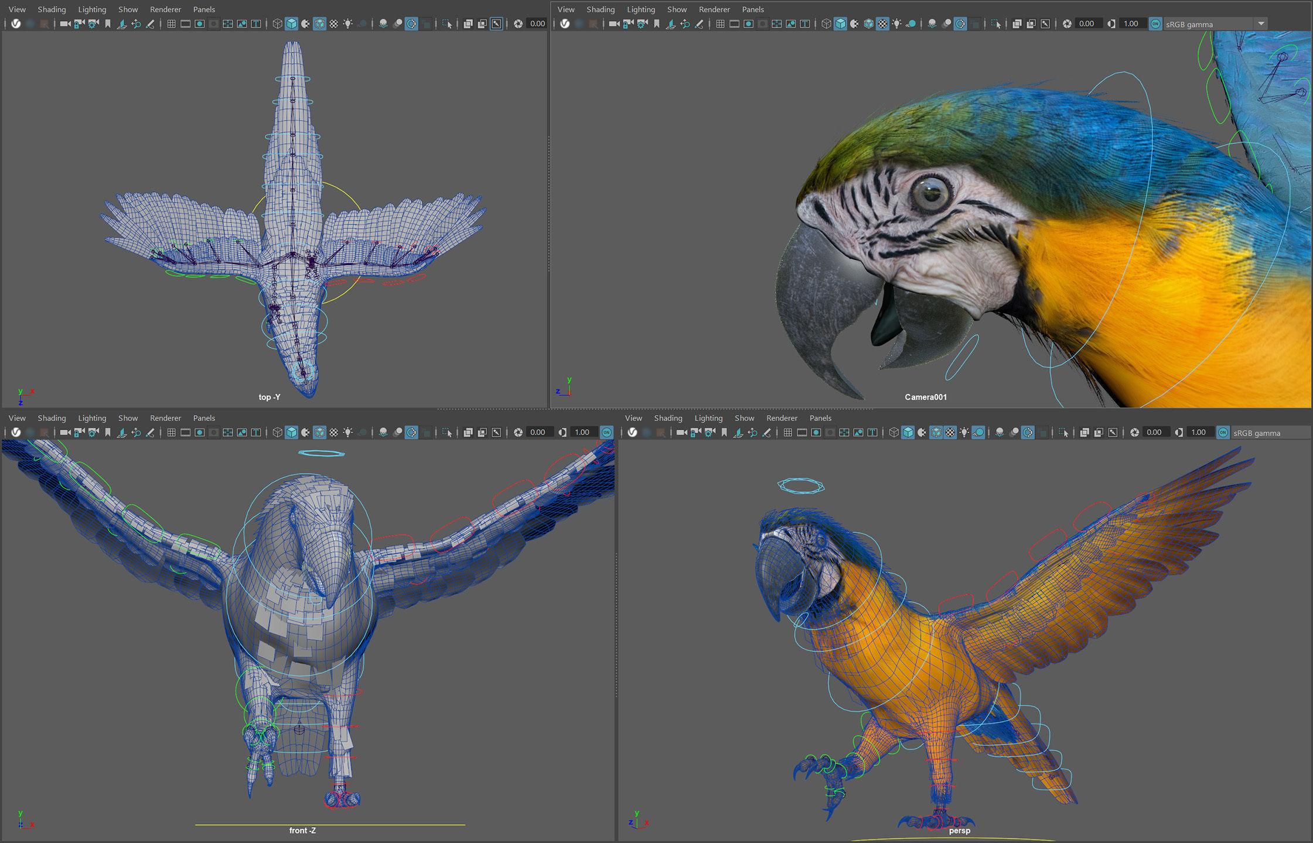
Task: Click Use All Lights bulb in persp panel
Action: tap(964, 433)
